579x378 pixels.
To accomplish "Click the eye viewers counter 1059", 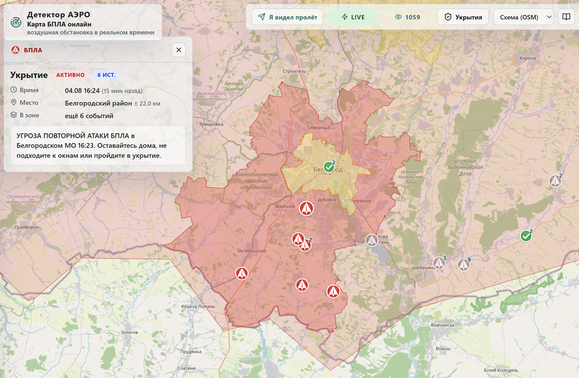I will [407, 17].
